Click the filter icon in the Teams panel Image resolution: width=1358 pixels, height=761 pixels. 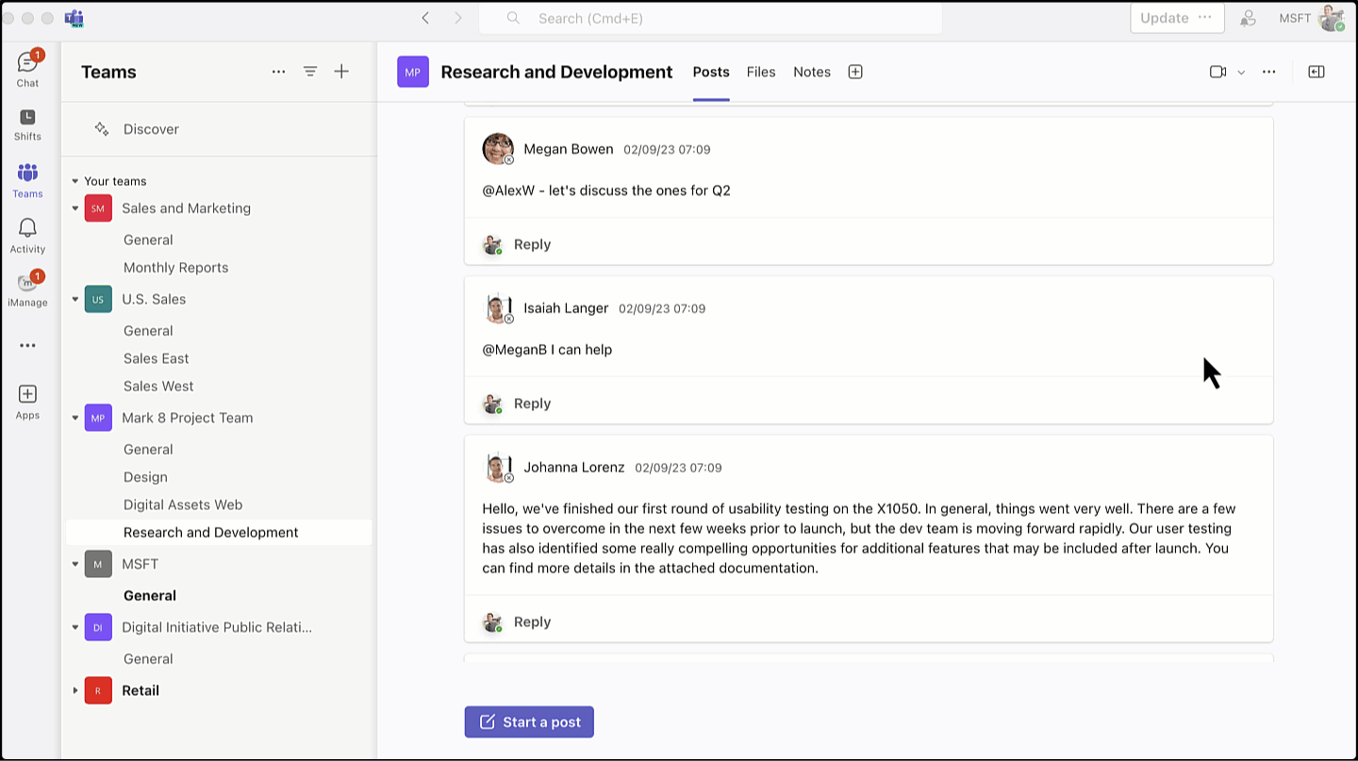[x=309, y=71]
